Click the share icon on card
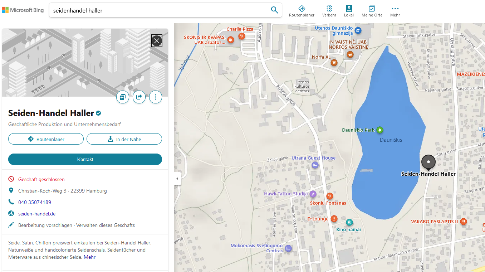The image size is (485, 272). point(139,97)
